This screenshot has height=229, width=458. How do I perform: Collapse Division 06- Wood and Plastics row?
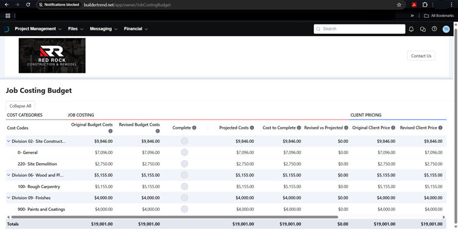tap(9, 175)
